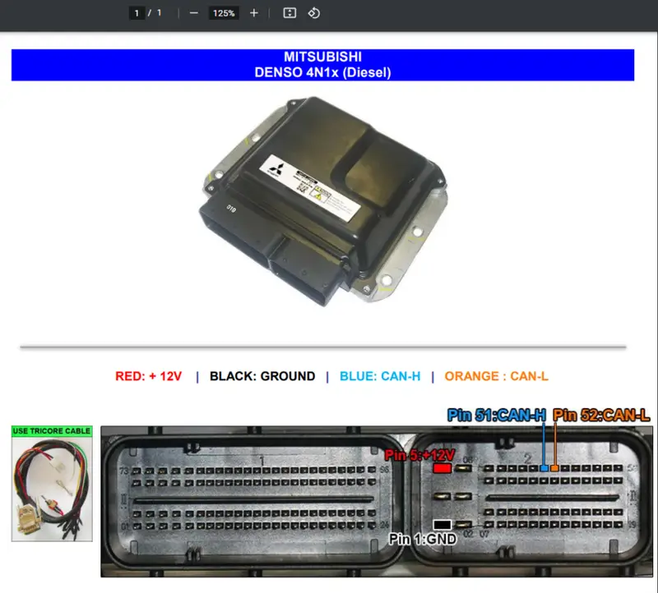Click the blue CAN-H pin marker
The image size is (658, 593).
544,468
